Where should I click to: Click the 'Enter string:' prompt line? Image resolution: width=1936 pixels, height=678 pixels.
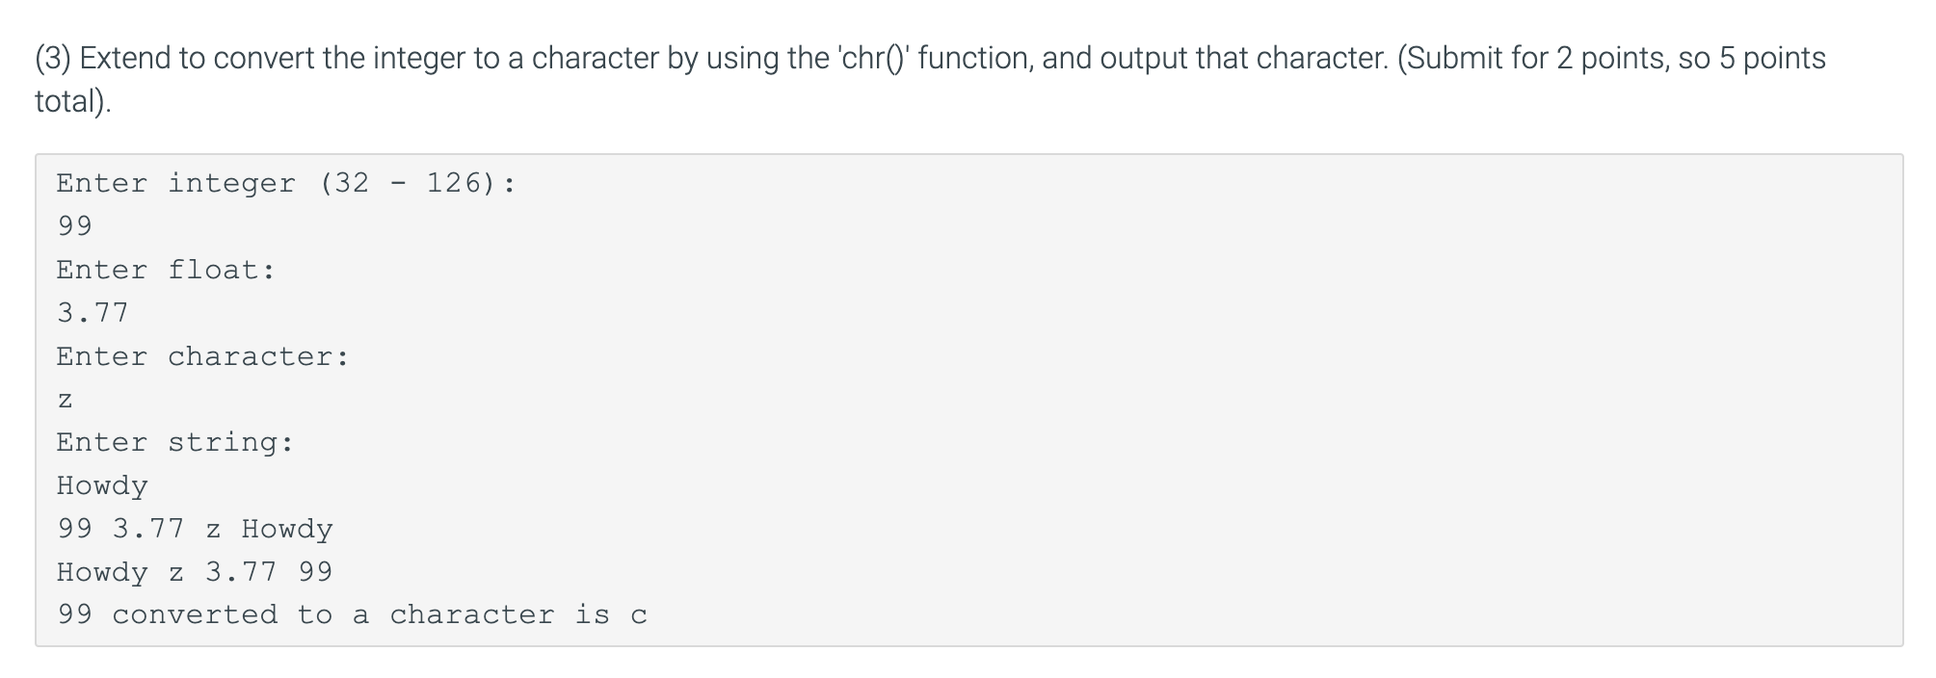(175, 443)
